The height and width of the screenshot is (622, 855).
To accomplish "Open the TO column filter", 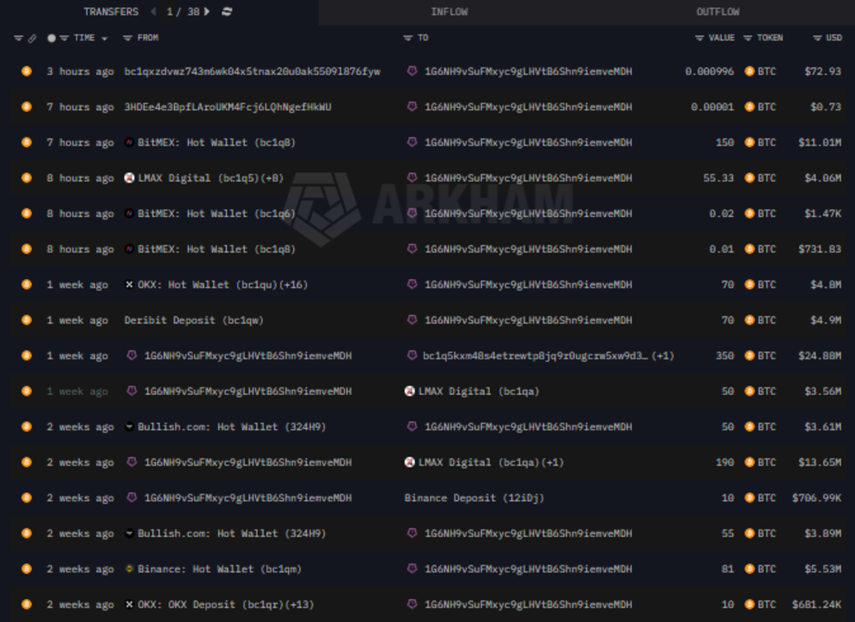I will (408, 38).
